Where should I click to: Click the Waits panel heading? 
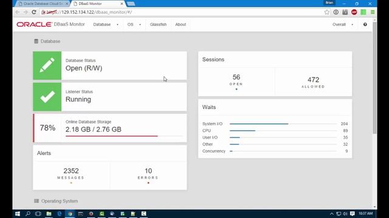tap(209, 107)
